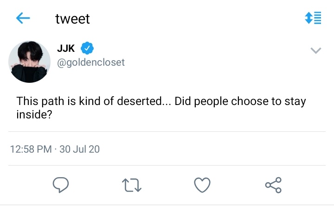Image resolution: width=334 pixels, height=216 pixels.
Task: Click the word 'deserted...' in tweet
Action: tap(144, 101)
